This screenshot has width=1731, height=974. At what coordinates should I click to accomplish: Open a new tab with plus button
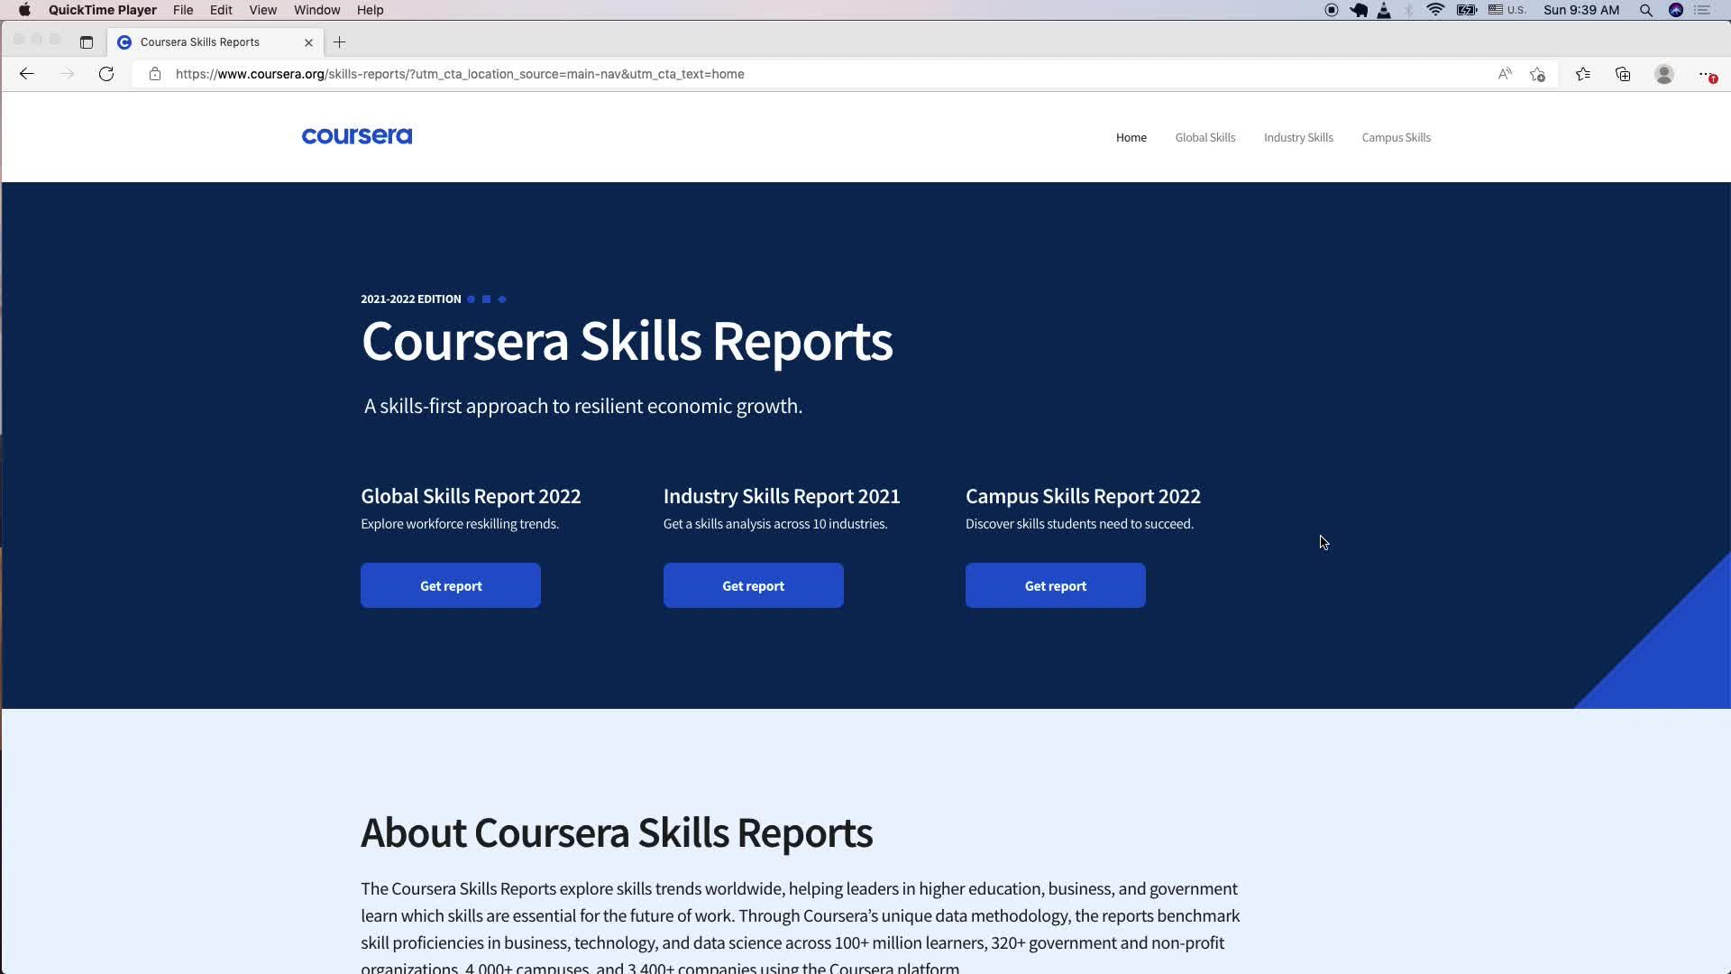(x=339, y=42)
